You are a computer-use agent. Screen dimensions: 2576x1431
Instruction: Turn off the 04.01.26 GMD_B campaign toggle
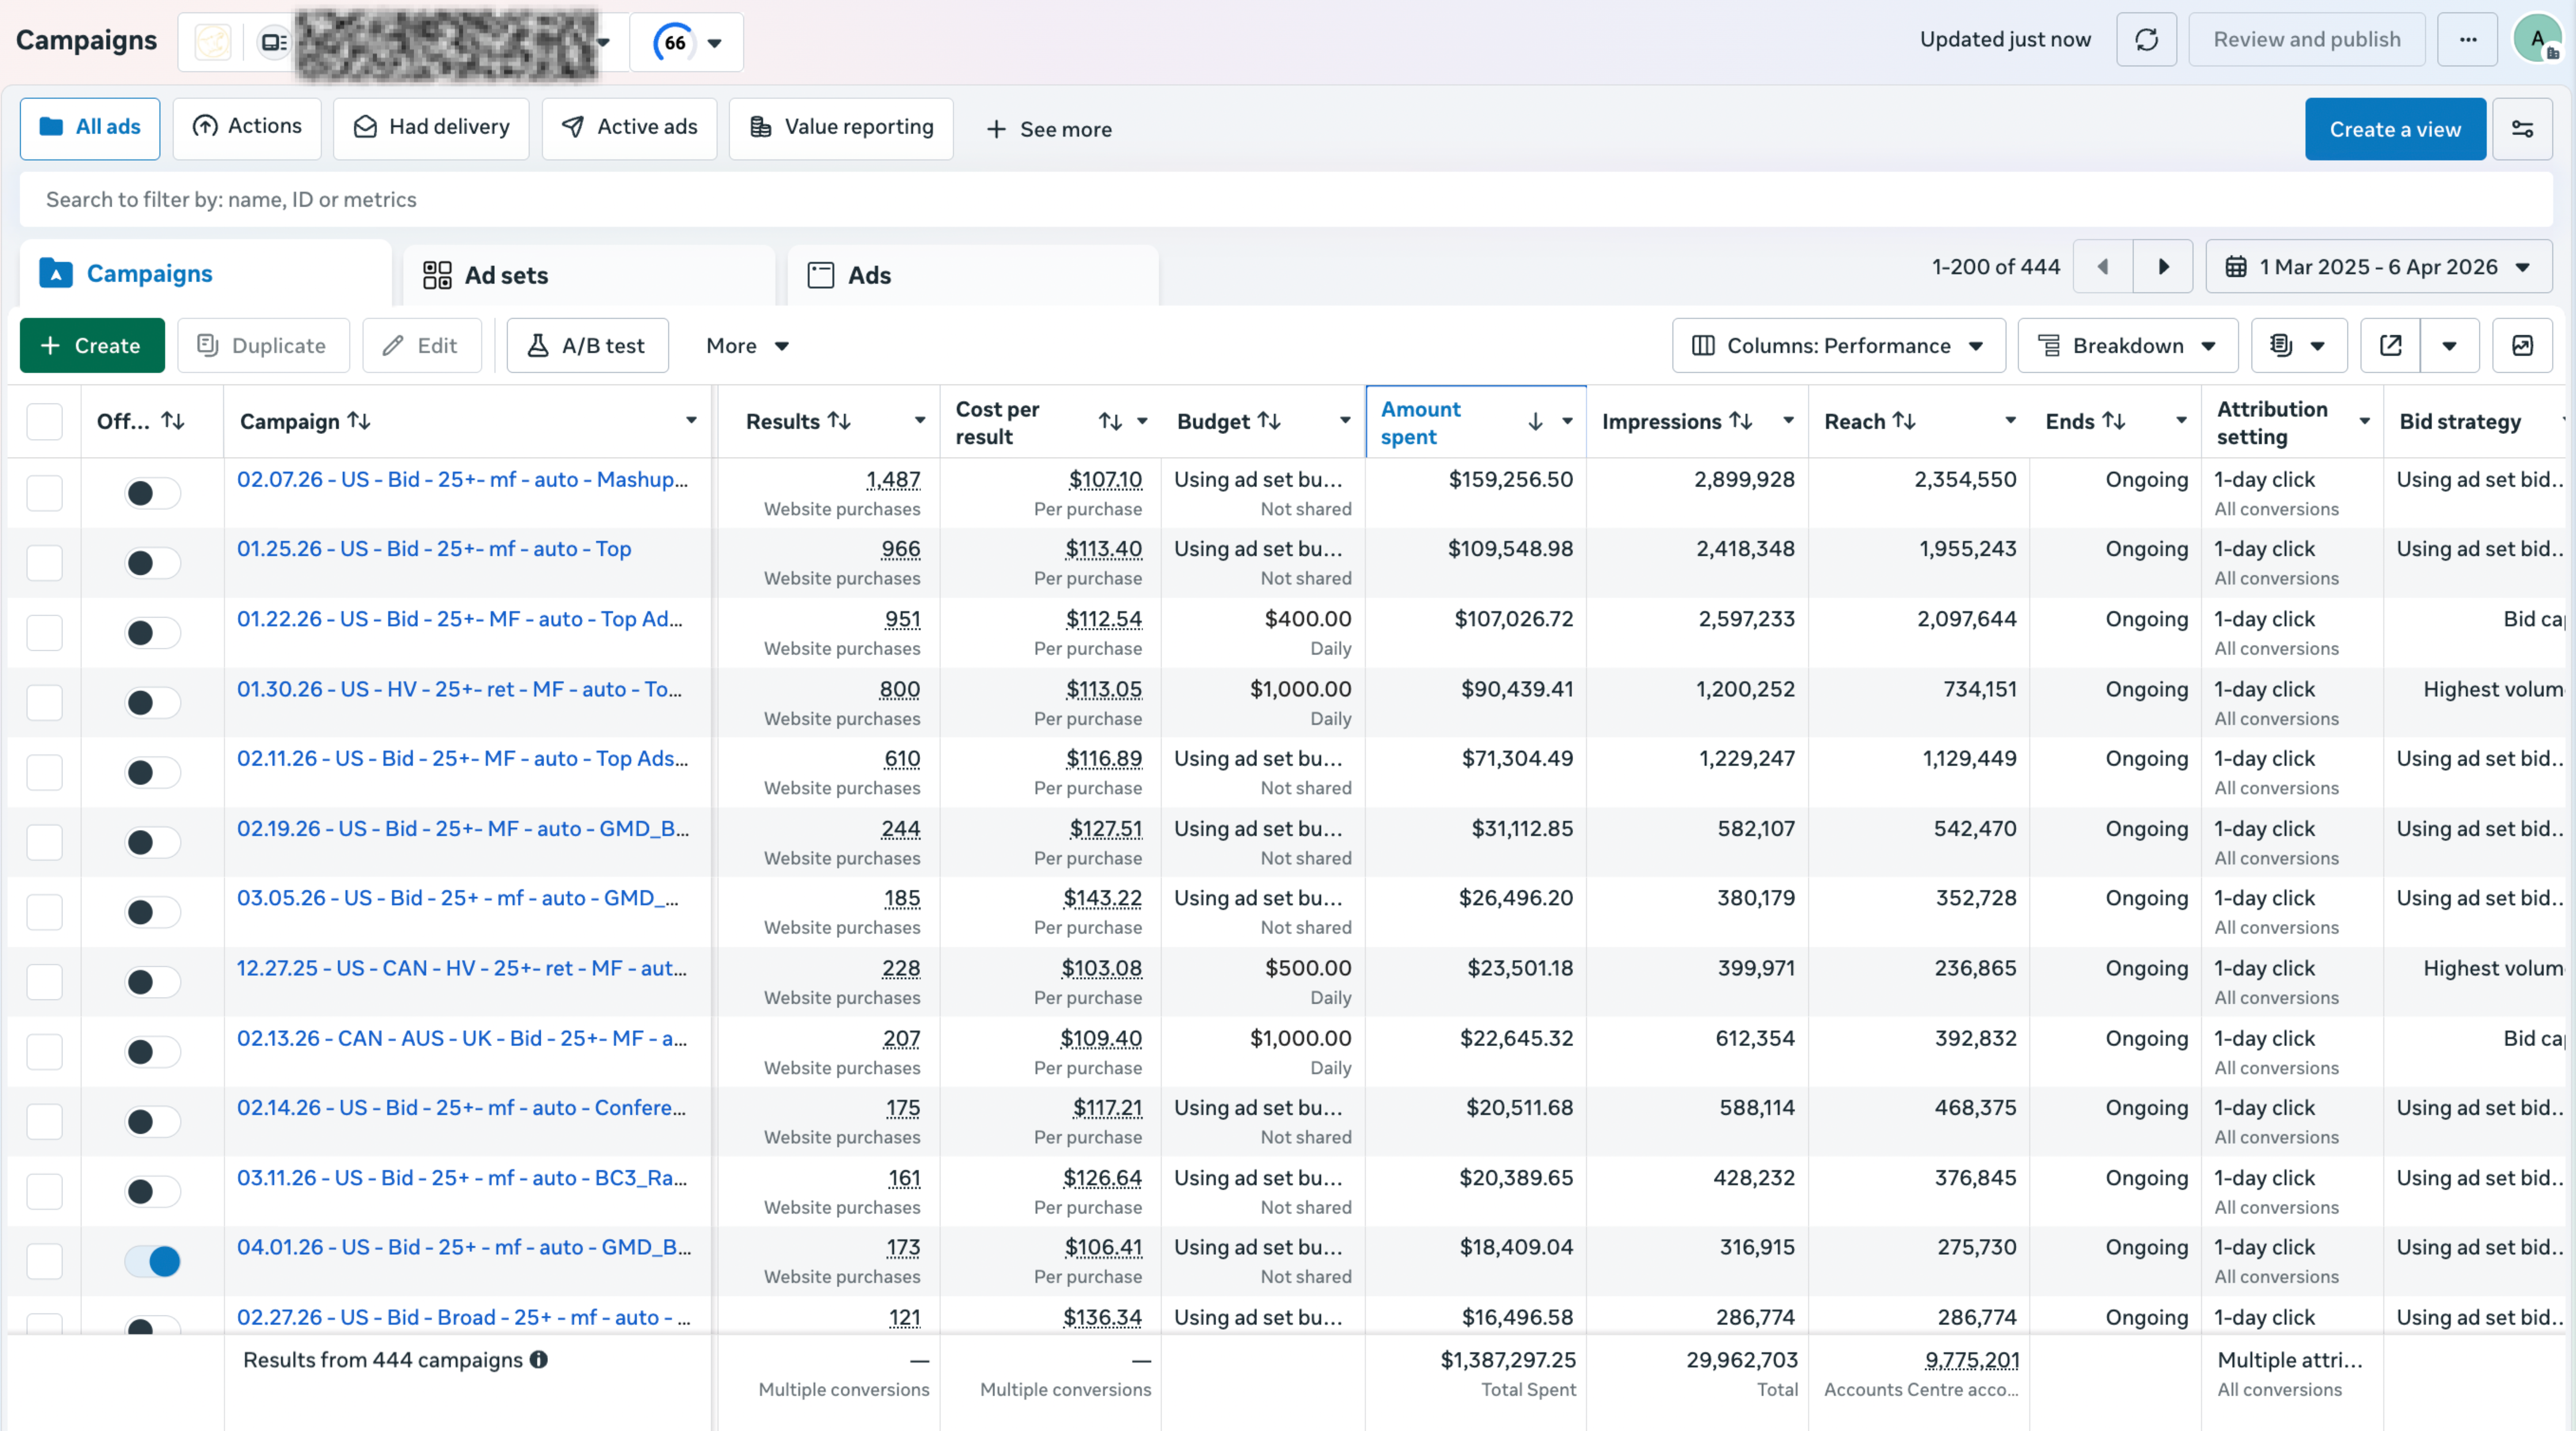(152, 1261)
